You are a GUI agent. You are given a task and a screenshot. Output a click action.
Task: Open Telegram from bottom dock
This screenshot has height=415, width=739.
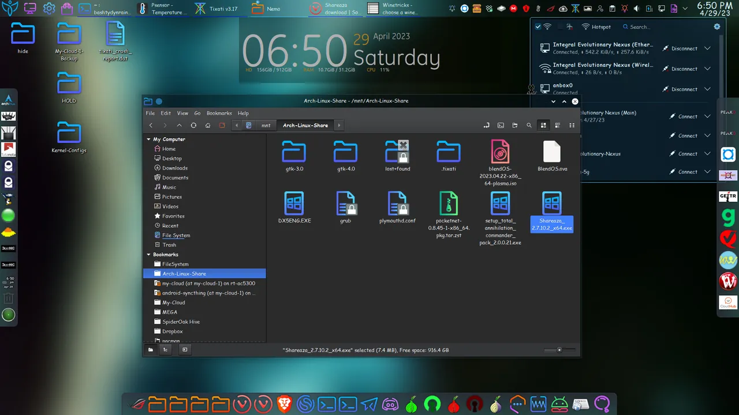(369, 404)
